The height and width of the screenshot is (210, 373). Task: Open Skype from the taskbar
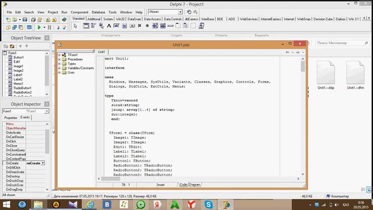(x=209, y=205)
